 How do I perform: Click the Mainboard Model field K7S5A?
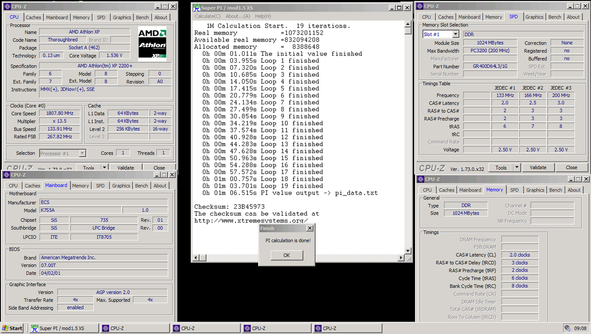[x=80, y=210]
